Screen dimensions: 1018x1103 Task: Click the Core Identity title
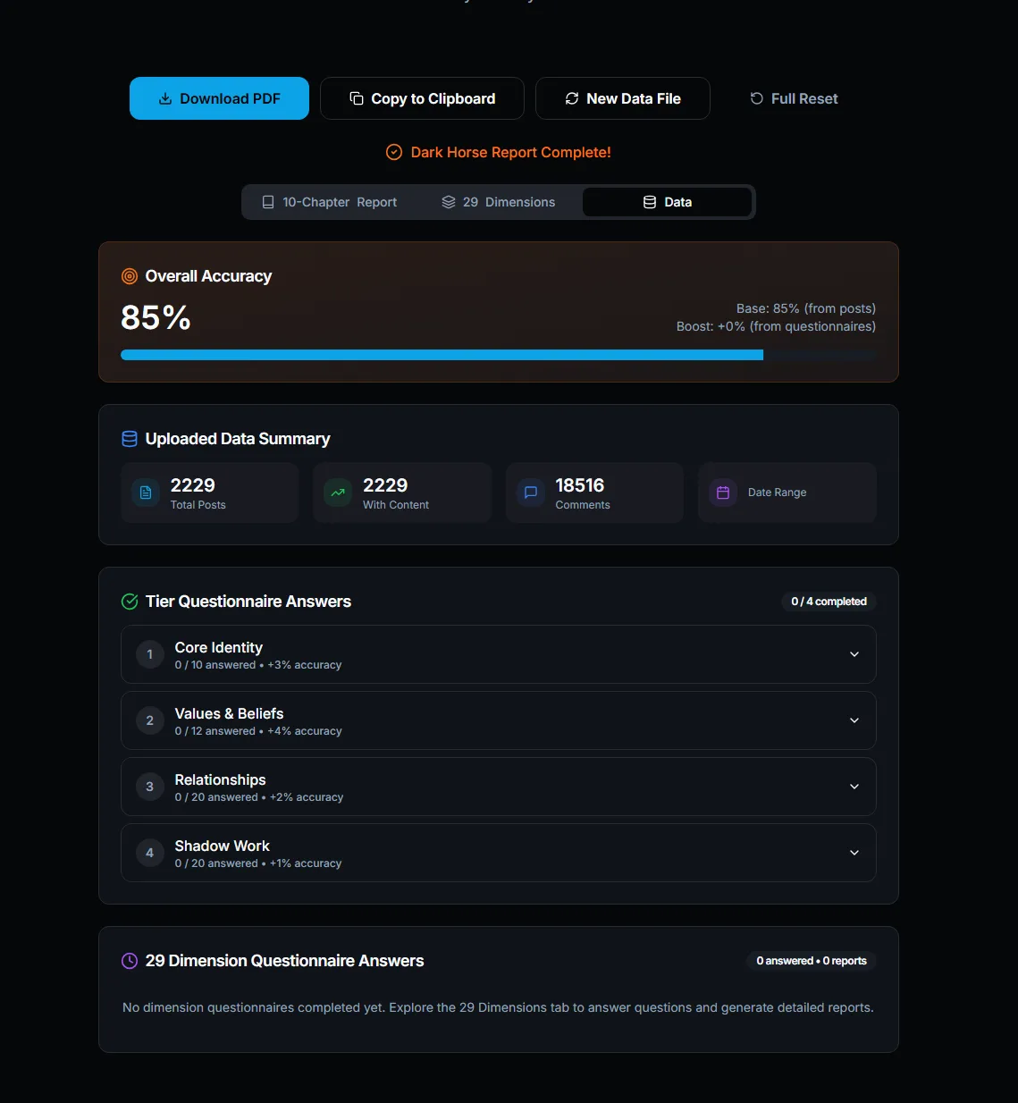(x=219, y=647)
